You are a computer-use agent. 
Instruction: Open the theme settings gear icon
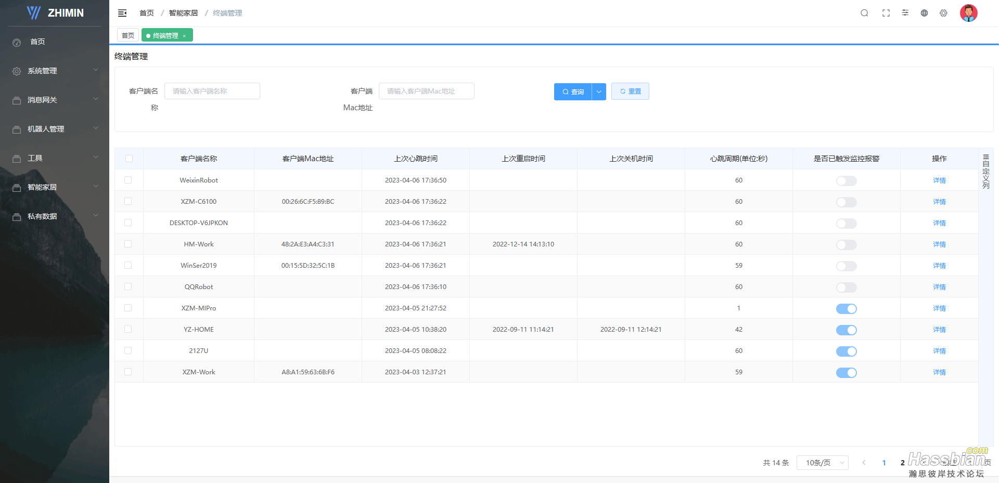[943, 13]
